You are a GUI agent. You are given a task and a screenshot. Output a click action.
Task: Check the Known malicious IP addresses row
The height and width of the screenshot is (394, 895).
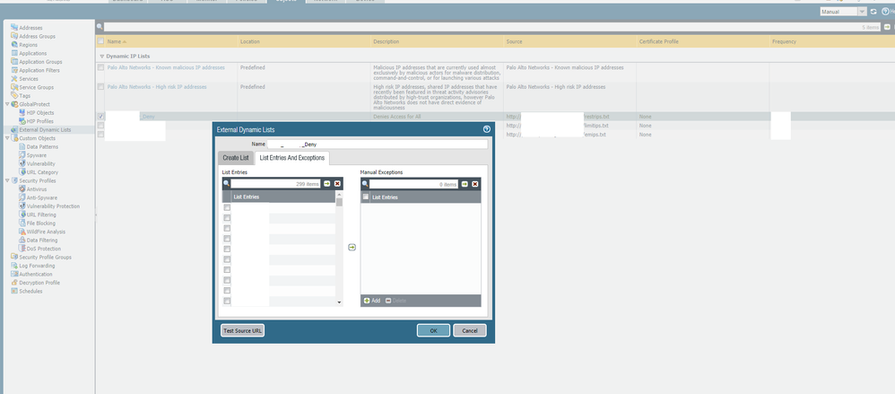[101, 67]
